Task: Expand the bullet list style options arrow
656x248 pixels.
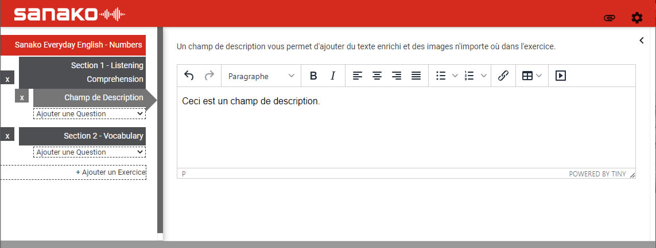Action: (455, 76)
